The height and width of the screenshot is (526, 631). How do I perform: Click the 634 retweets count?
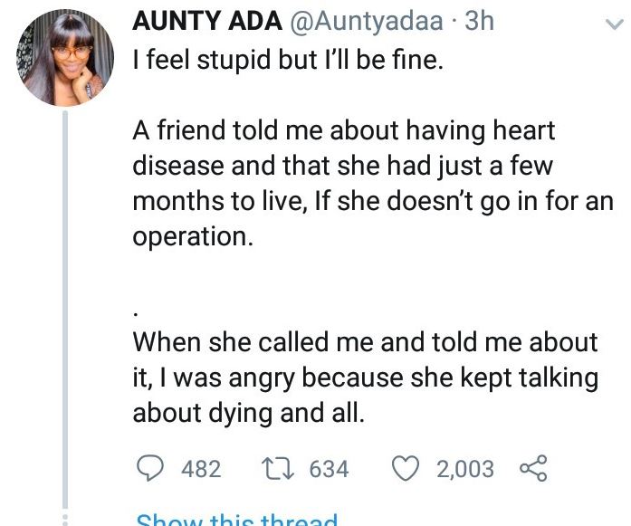coord(330,468)
